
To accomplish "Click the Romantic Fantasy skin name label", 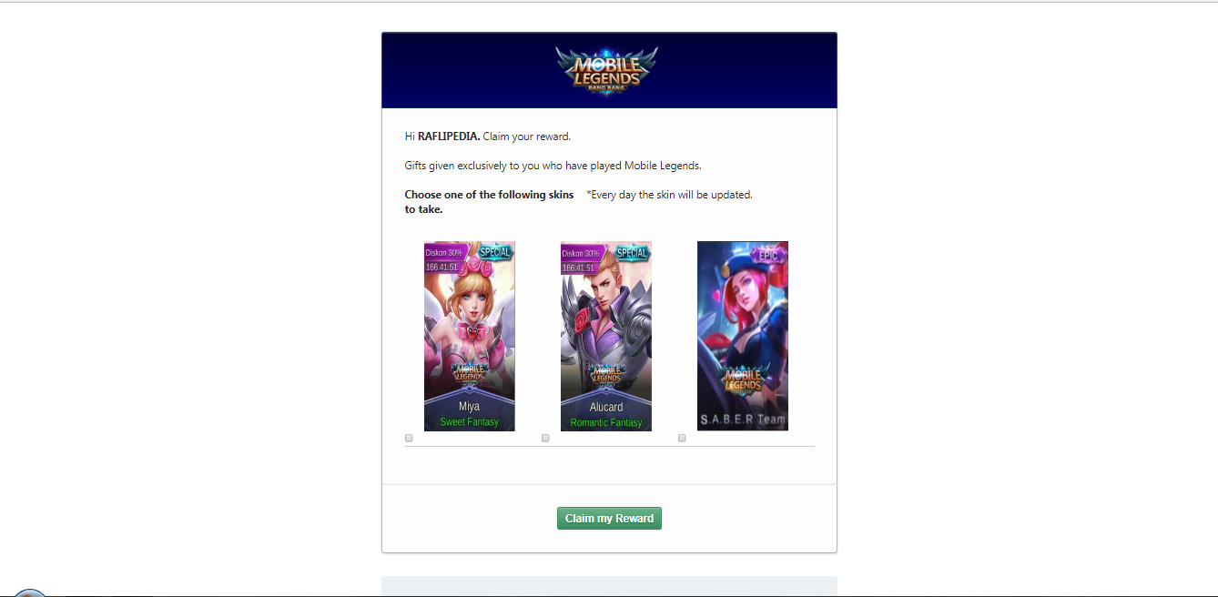I will [x=606, y=423].
